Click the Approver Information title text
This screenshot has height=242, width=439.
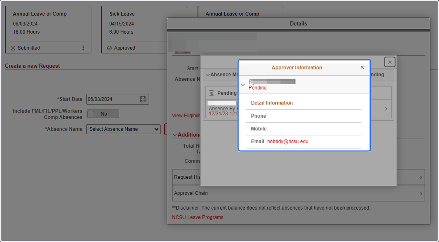pyautogui.click(x=297, y=68)
